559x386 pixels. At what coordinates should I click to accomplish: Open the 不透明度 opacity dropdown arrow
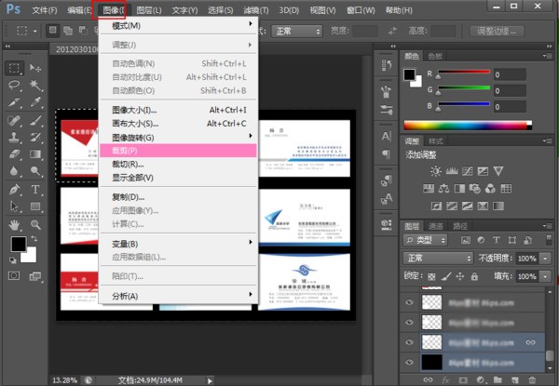(x=546, y=258)
